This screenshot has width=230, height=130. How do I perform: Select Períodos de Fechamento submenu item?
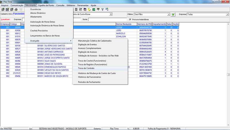tap(100, 82)
